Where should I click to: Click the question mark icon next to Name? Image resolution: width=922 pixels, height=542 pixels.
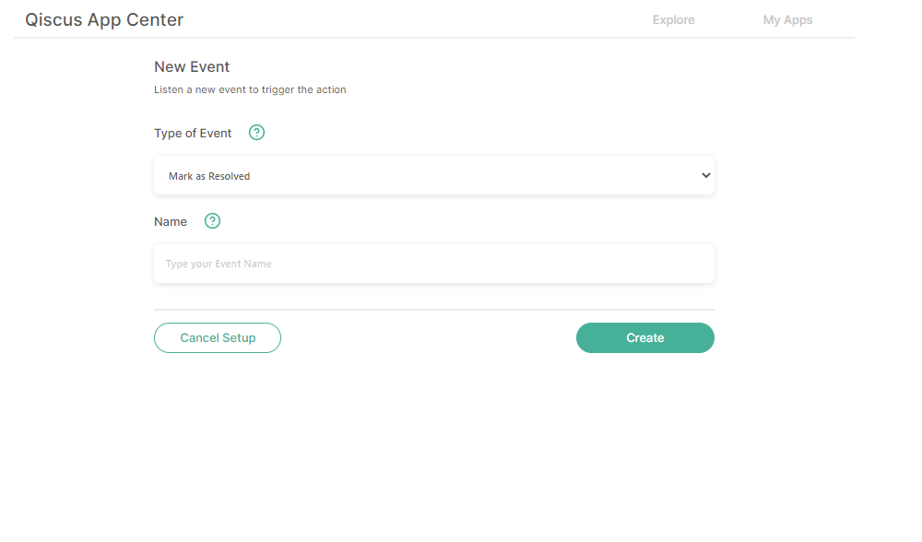click(x=212, y=221)
